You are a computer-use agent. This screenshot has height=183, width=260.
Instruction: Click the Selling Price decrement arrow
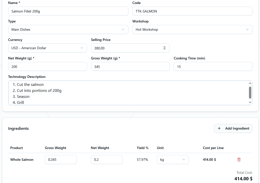(165, 49)
